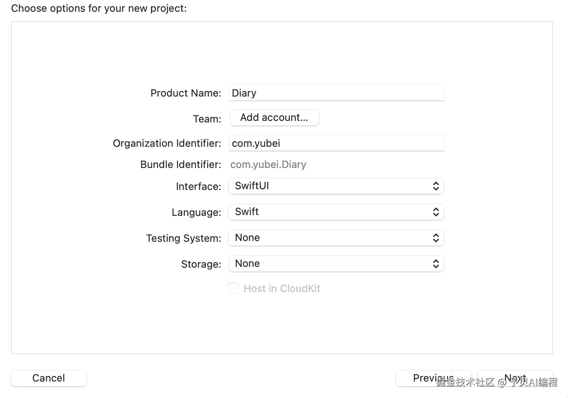Focus the Product Name field containing Diary
This screenshot has height=398, width=568.
coord(336,93)
